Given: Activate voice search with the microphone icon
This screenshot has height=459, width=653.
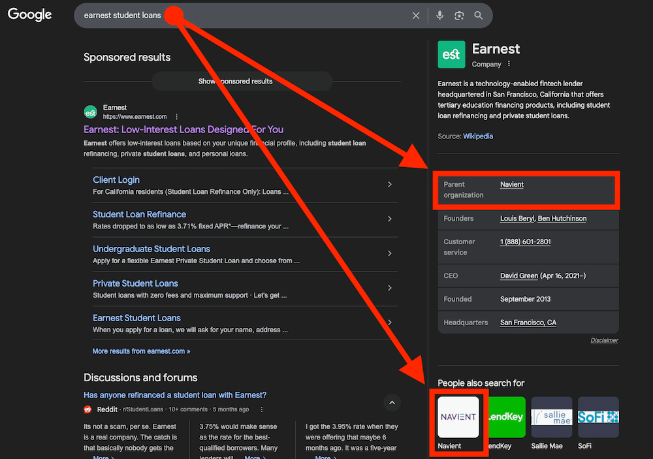Looking at the screenshot, I should point(439,15).
